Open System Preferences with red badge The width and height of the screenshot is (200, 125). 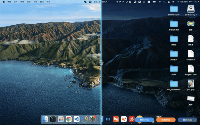tap(92, 119)
